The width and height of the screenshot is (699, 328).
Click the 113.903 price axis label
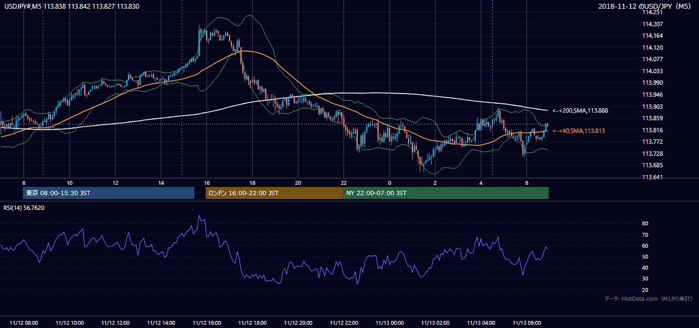click(652, 107)
